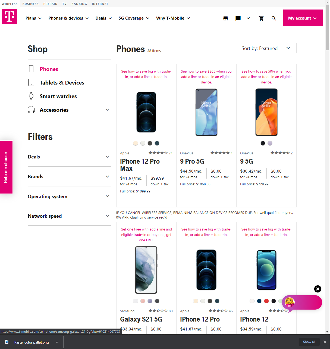The width and height of the screenshot is (330, 349).
Task: Close the chat assistant bubble
Action: (x=318, y=289)
